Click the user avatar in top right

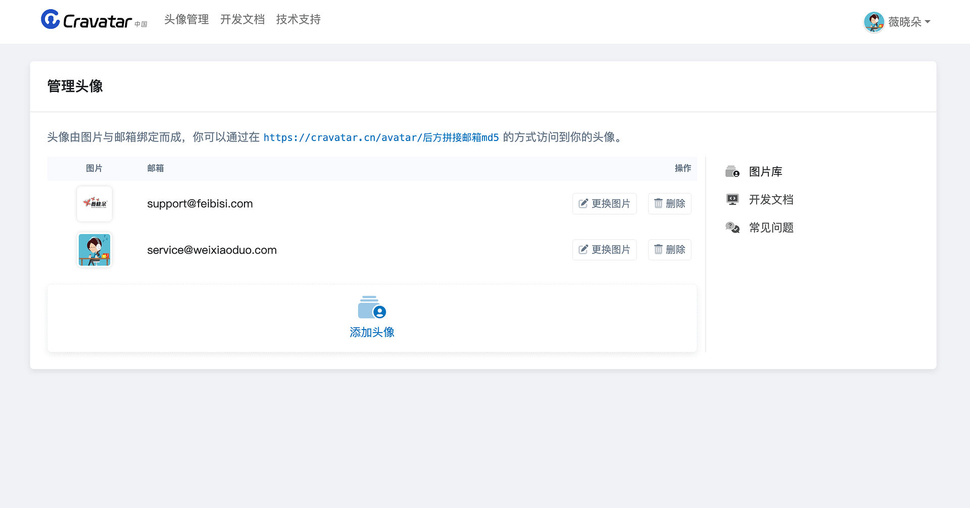(x=874, y=22)
